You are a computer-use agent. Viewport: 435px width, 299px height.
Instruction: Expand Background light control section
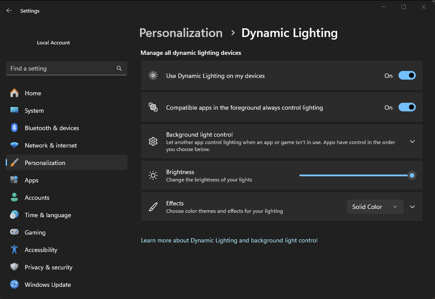(x=412, y=141)
